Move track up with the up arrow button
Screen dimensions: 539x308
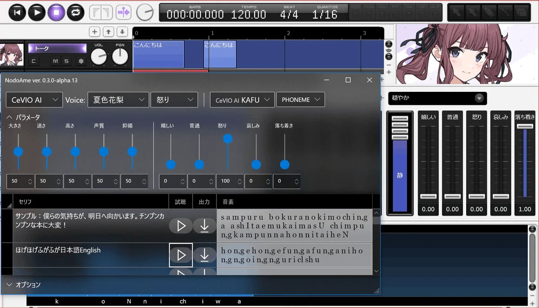tap(108, 32)
